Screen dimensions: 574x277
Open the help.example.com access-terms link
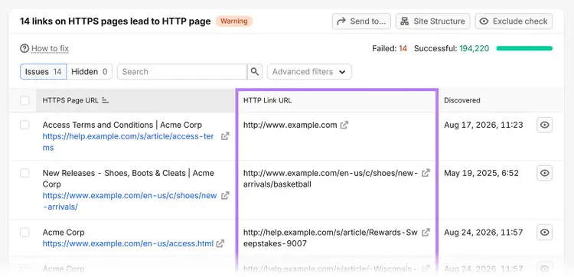point(128,142)
